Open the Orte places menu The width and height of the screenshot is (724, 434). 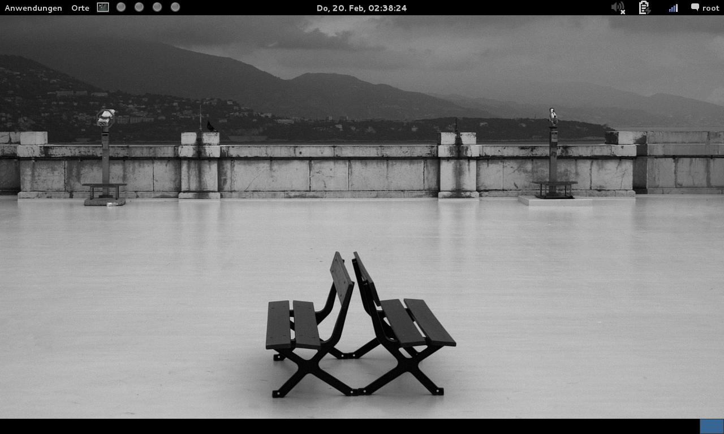tap(80, 8)
